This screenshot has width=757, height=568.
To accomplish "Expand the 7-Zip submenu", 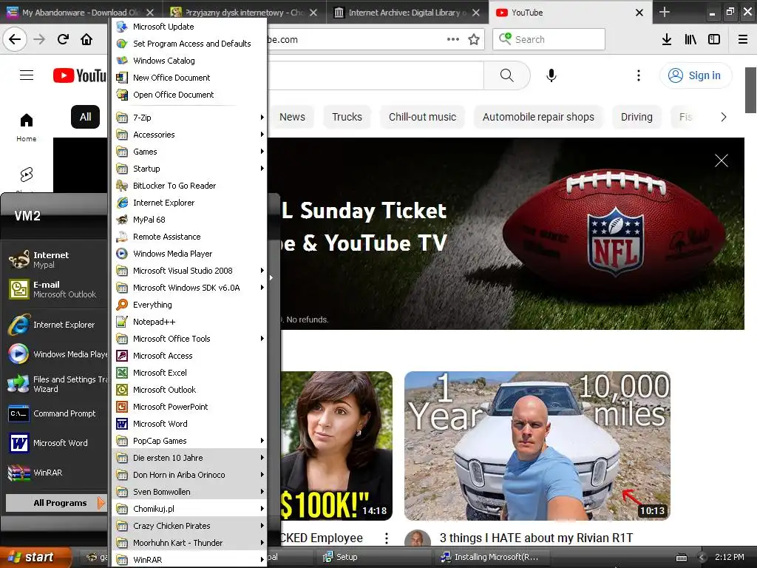I will 189,118.
